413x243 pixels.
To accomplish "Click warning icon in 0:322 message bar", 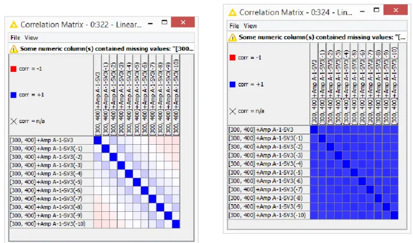I will (14, 49).
